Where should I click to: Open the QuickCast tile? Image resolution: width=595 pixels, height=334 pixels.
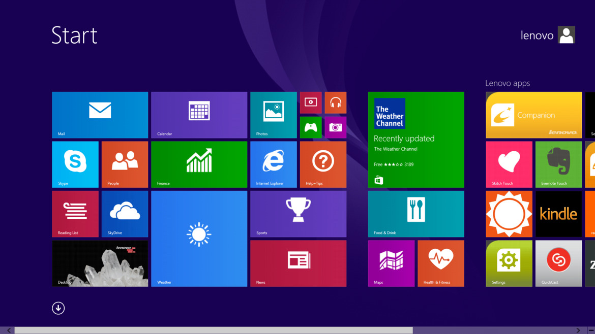[558, 263]
